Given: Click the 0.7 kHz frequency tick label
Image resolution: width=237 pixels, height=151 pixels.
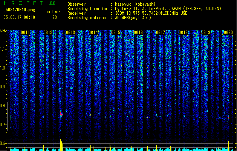Looking at the screenshot, I should [x=3, y=125].
